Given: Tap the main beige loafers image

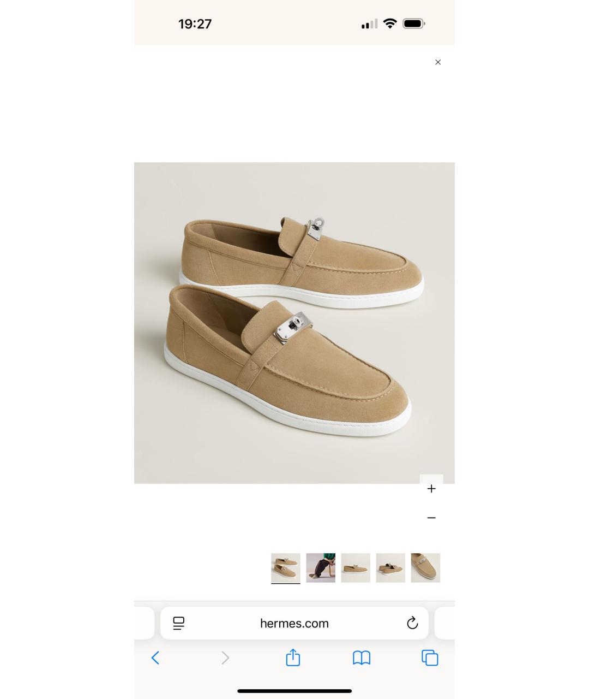Looking at the screenshot, I should tap(294, 323).
